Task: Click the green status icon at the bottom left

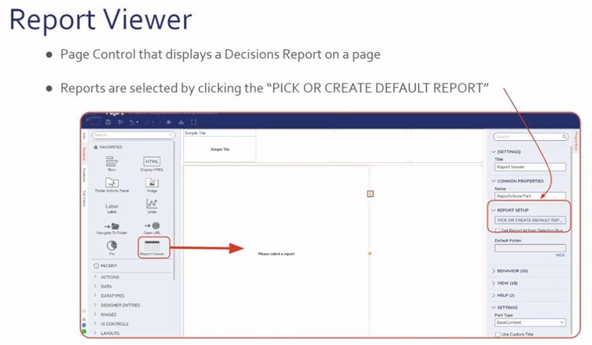Action: click(84, 331)
